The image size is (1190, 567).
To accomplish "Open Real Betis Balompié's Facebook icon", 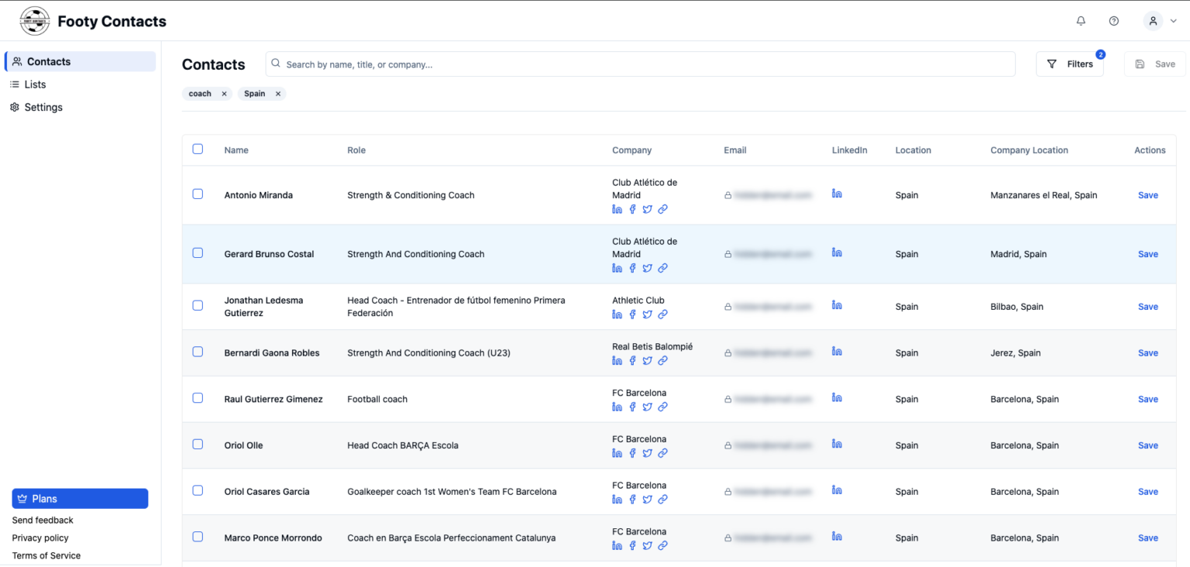I will coord(632,361).
